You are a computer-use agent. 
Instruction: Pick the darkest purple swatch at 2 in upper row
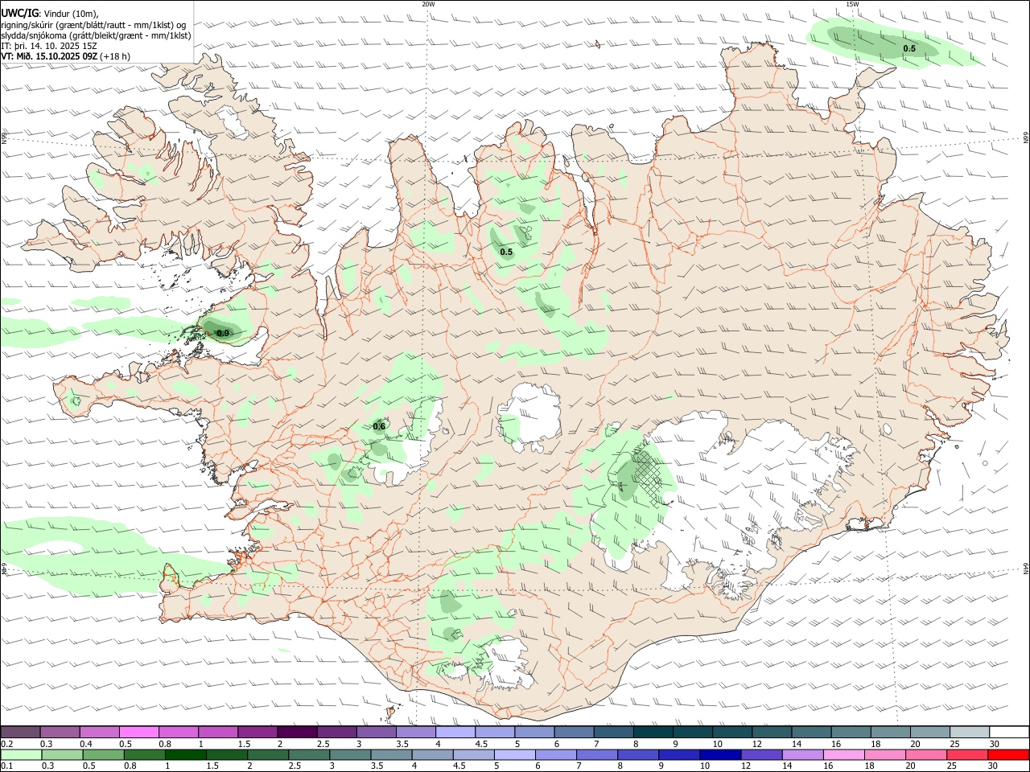[x=296, y=733]
